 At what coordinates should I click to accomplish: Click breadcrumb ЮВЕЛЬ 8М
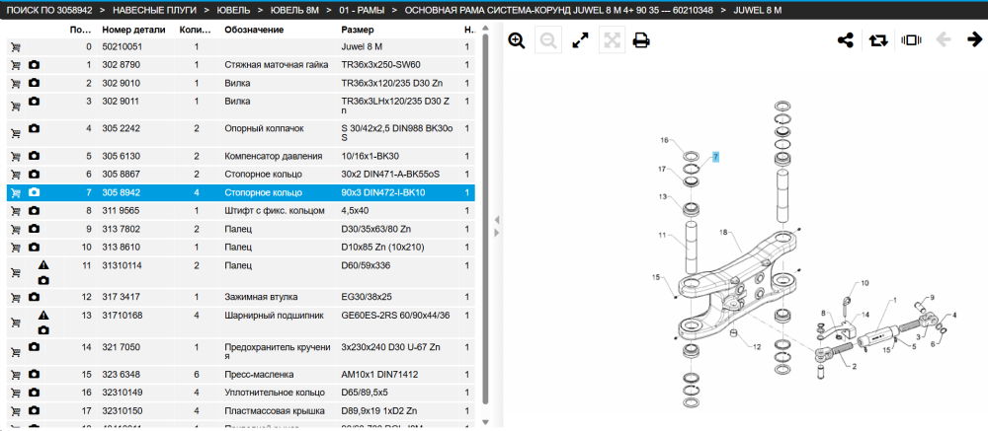[295, 11]
